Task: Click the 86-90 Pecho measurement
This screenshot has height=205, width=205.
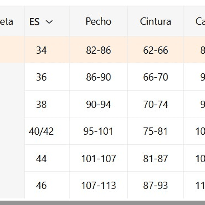Action: [98, 77]
